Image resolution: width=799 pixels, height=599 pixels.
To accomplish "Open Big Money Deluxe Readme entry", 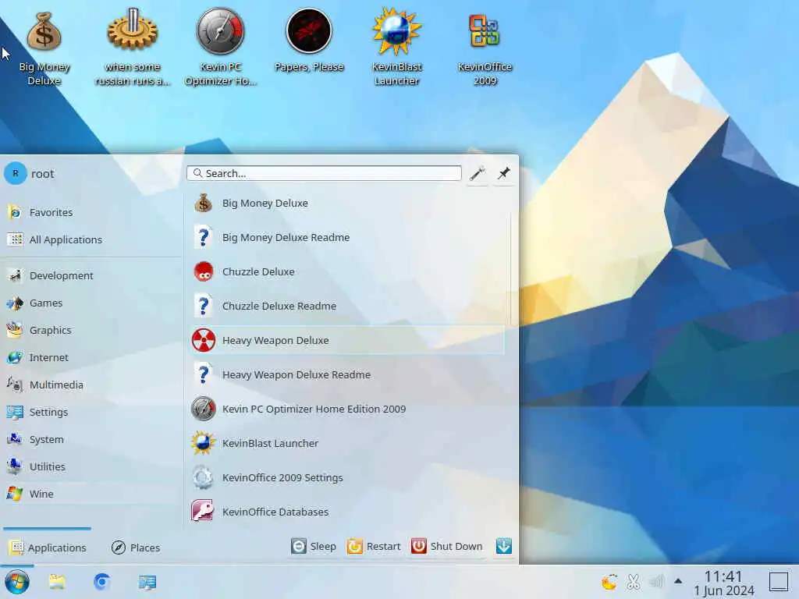I will tap(346, 237).
